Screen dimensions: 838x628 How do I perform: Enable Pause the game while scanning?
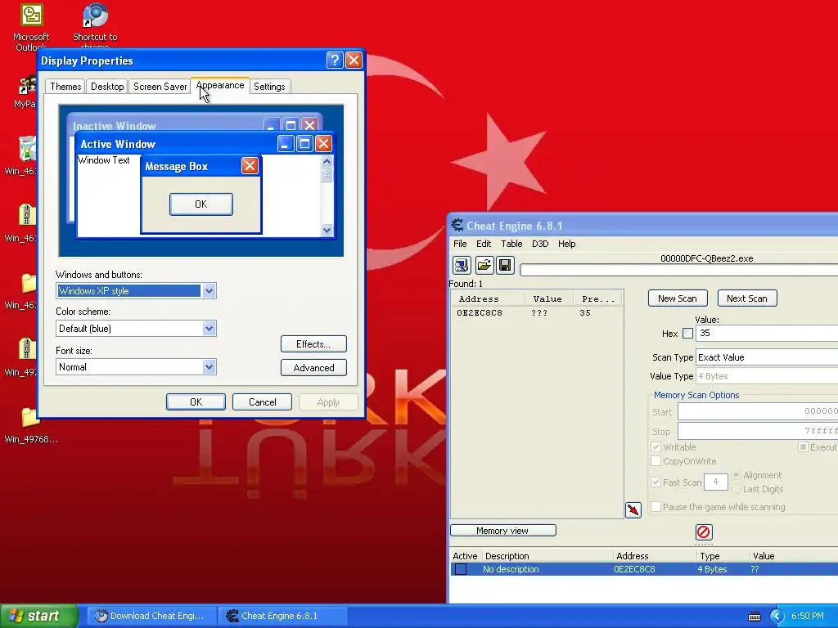point(656,507)
